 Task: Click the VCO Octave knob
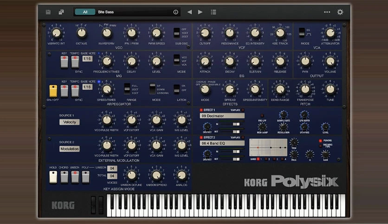(81, 33)
